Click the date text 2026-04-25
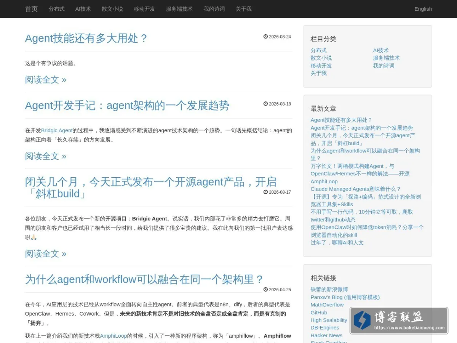The image size is (457, 343). point(280,290)
